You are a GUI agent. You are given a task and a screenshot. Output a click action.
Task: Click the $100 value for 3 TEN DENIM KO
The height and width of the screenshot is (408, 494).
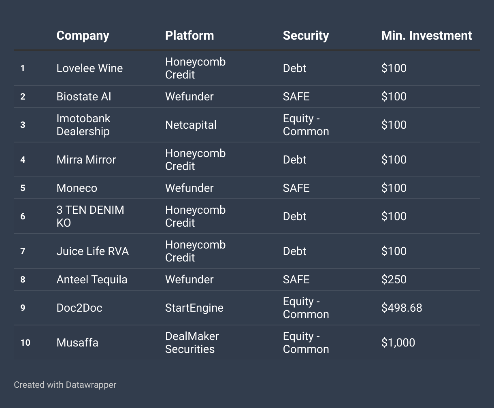[394, 216]
